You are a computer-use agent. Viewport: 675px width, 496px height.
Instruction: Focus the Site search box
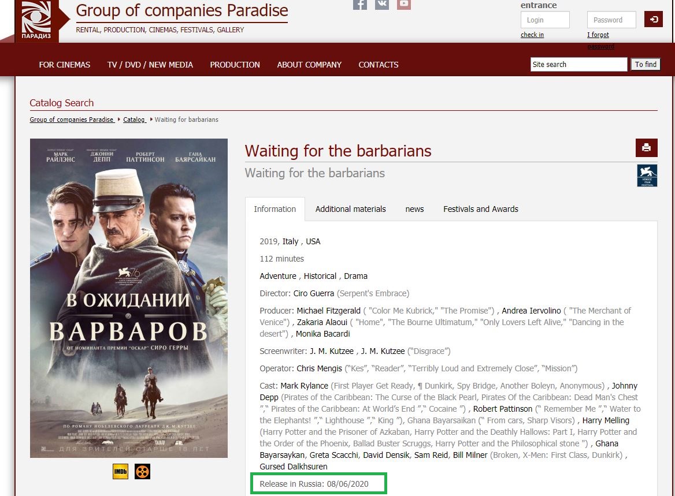click(578, 65)
